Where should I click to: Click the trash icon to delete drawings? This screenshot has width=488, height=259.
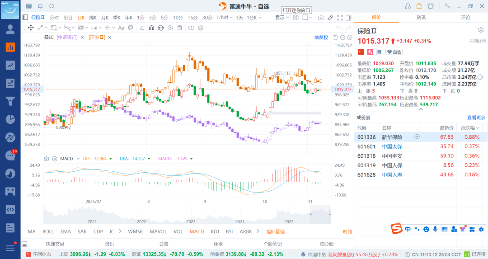[x=180, y=28]
